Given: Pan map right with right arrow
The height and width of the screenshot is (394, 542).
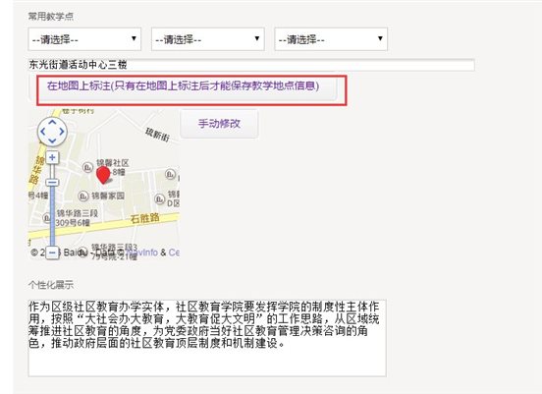Looking at the screenshot, I should [x=62, y=132].
